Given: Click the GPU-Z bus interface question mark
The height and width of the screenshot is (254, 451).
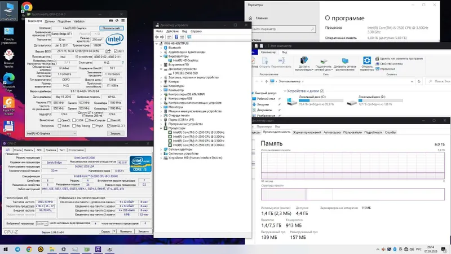Looking at the screenshot, I should tap(123, 63).
